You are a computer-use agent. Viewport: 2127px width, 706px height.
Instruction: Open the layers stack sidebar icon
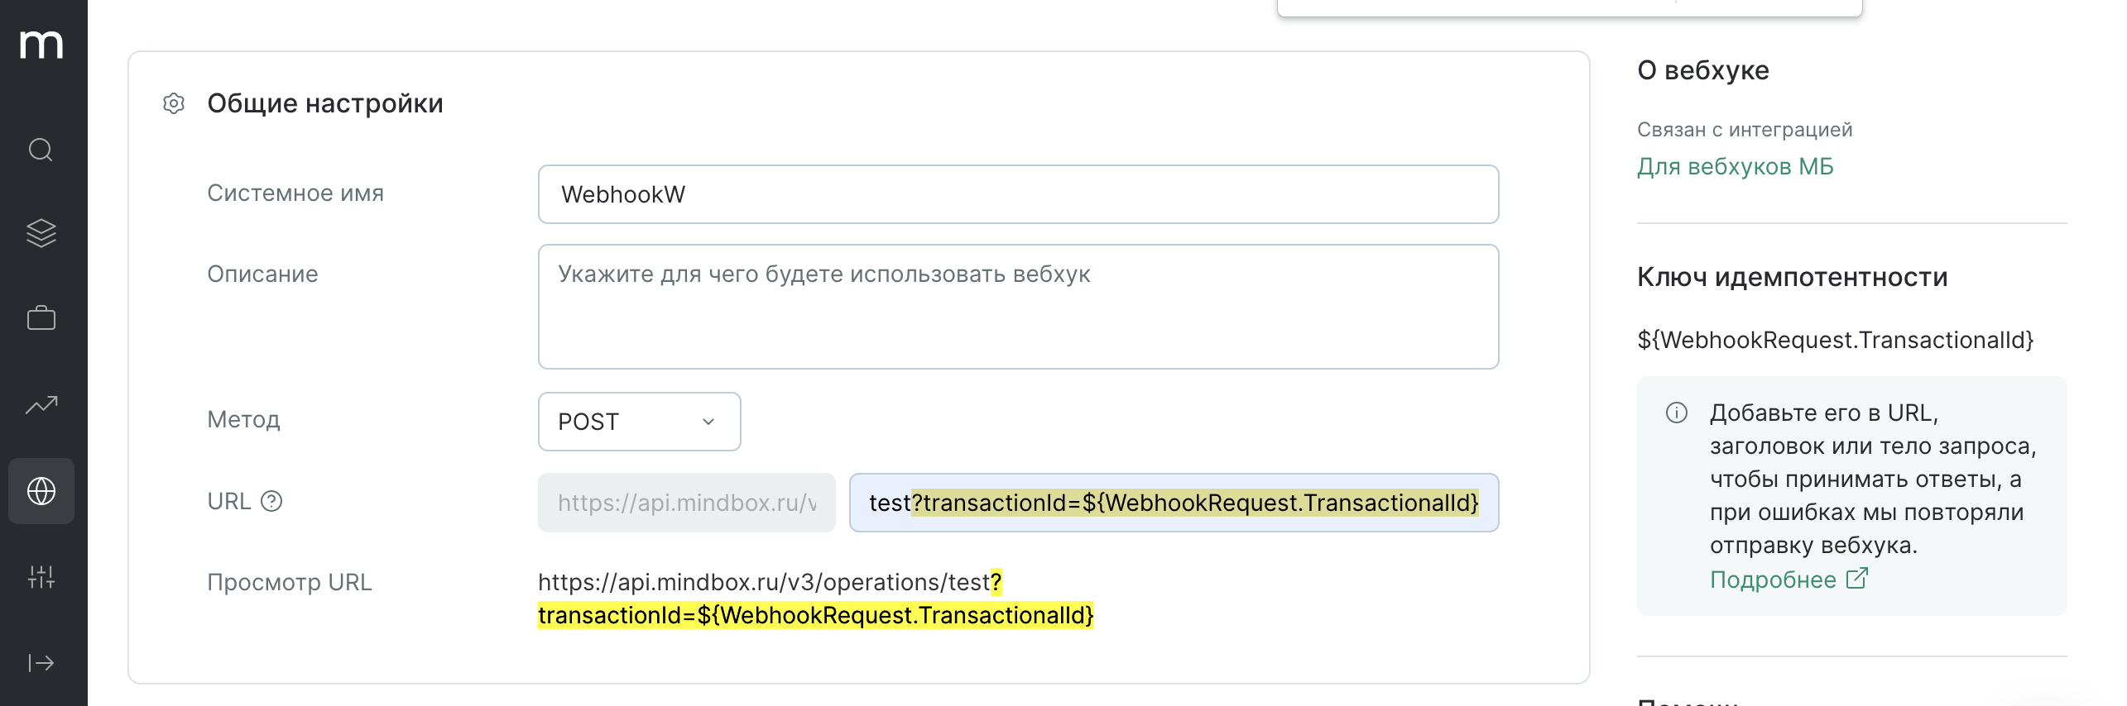[41, 233]
